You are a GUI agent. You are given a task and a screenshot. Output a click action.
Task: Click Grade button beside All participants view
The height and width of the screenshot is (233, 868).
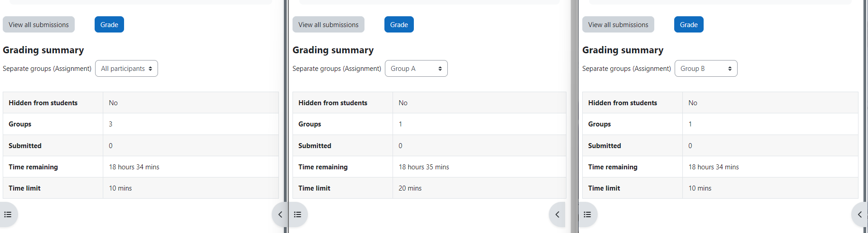tap(109, 24)
